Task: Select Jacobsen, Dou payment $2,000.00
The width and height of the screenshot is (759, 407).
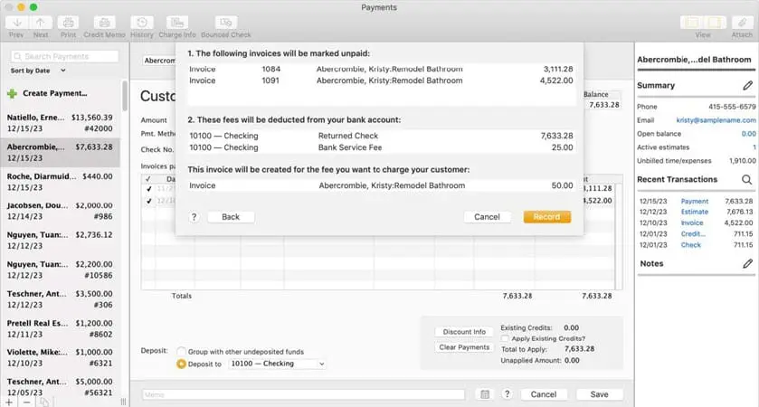Action: pyautogui.click(x=60, y=211)
